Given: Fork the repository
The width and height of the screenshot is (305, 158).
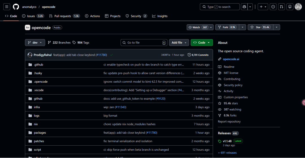Looking at the screenshot, I should [x=227, y=27].
